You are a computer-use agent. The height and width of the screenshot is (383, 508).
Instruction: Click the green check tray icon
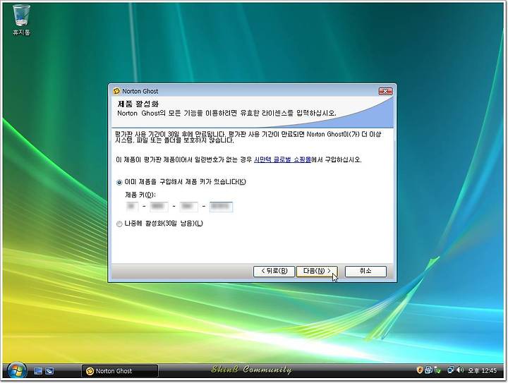tap(437, 370)
